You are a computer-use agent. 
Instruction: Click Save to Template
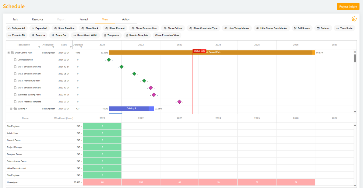(137, 35)
